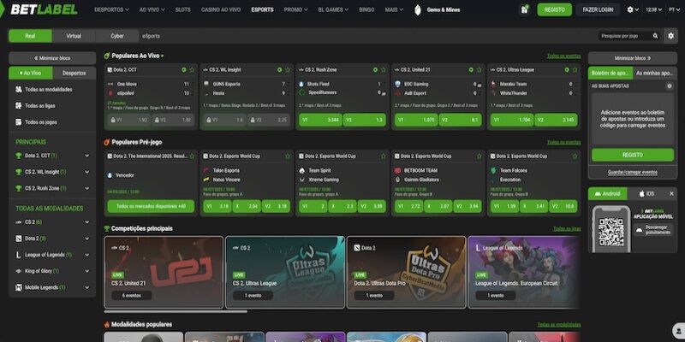Click the mobile app QR code
Image resolution: width=685 pixels, height=342 pixels.
(611, 232)
